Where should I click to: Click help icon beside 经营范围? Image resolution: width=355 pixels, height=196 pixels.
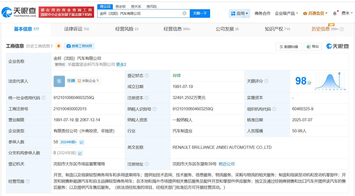[28, 181]
